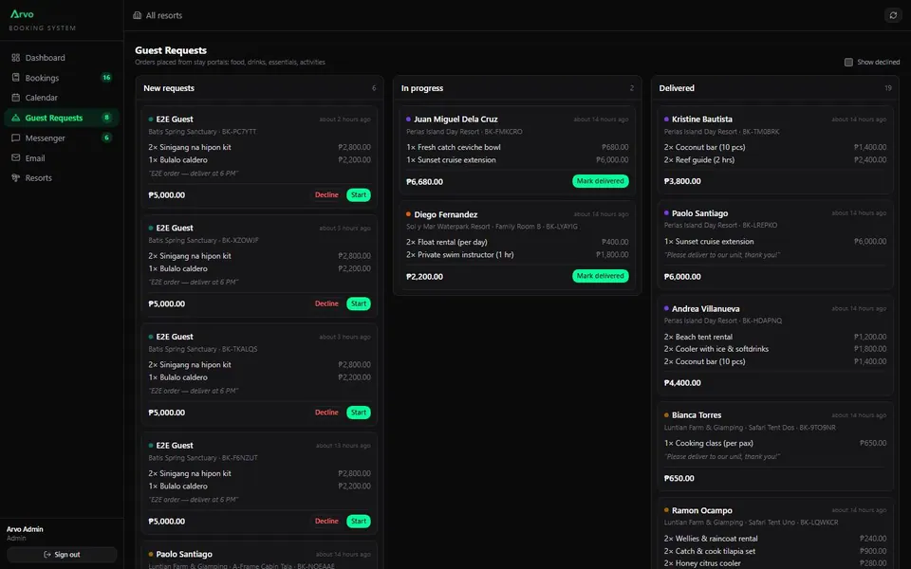
Task: Click the Bookings badge showing 16
Action: click(106, 77)
